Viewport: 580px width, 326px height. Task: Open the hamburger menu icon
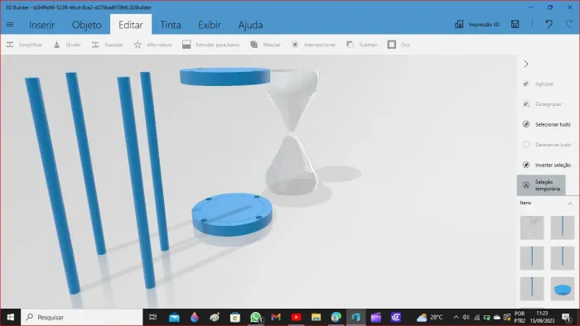10,24
